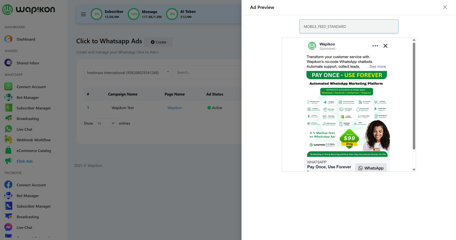Click See more in ad text
The image size is (456, 240).
[378, 67]
